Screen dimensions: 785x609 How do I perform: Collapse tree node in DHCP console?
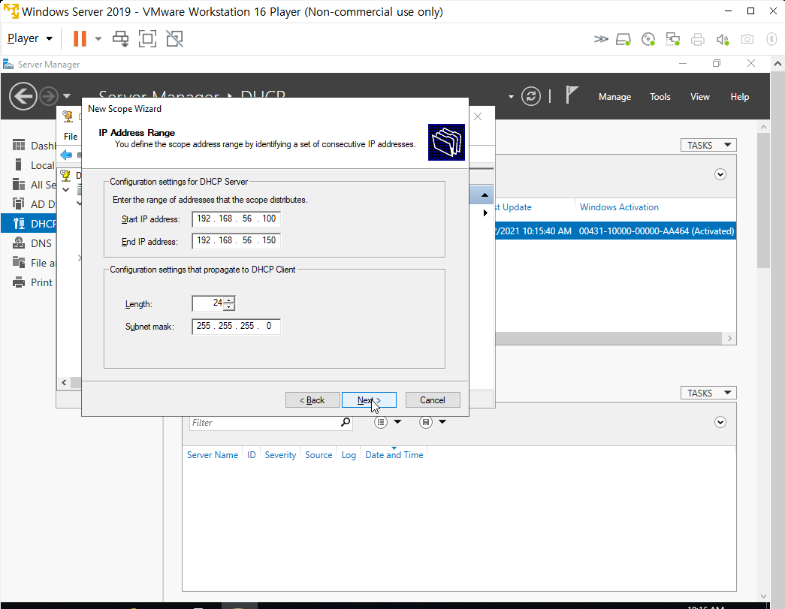click(x=65, y=190)
